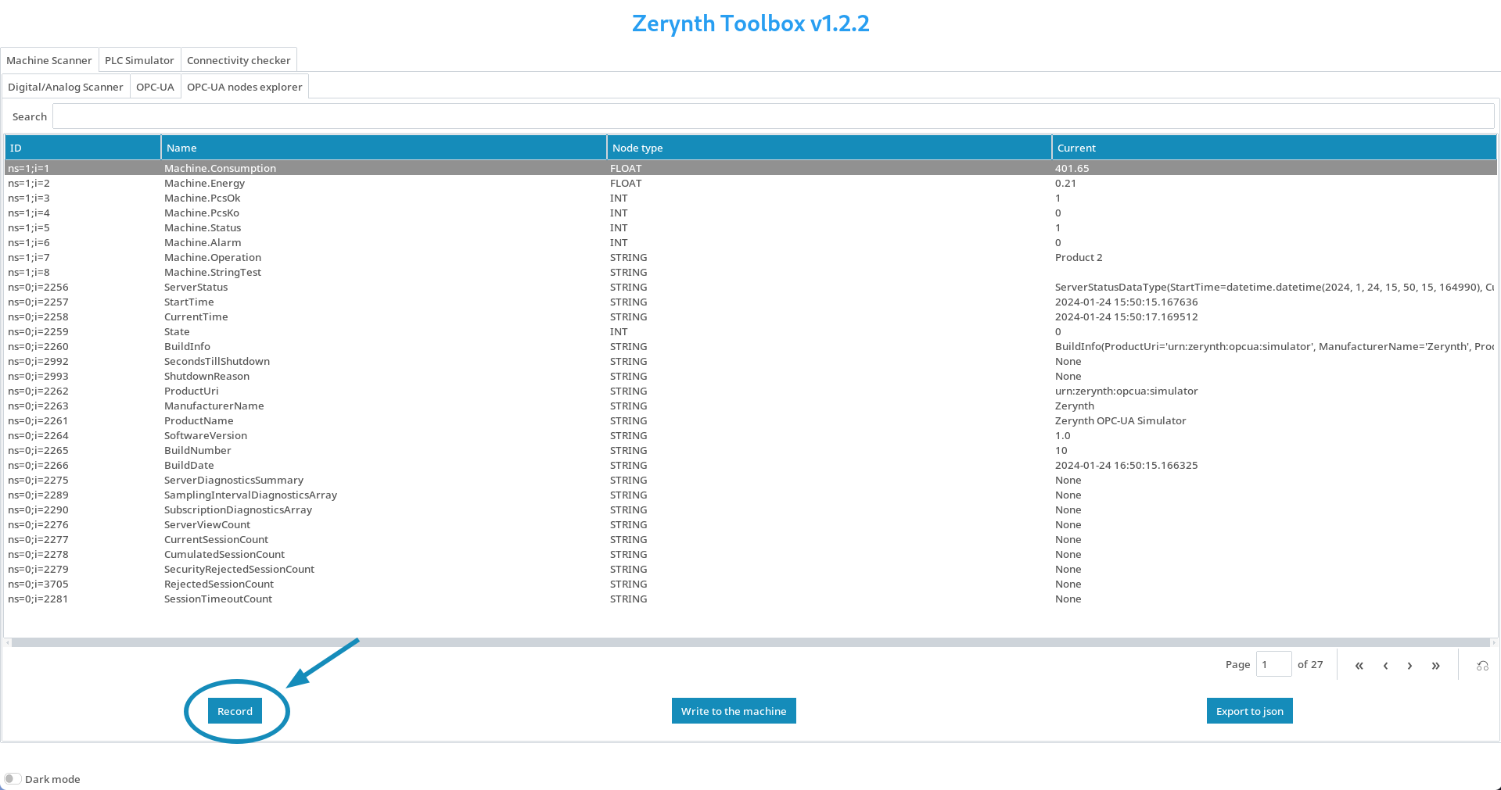Click Export to json button
1501x790 pixels.
coord(1249,711)
